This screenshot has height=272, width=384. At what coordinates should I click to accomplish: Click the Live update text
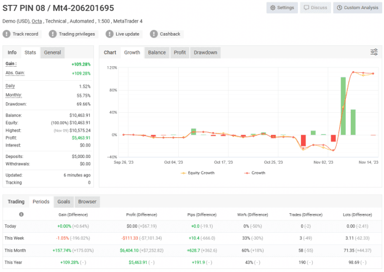tap(127, 34)
